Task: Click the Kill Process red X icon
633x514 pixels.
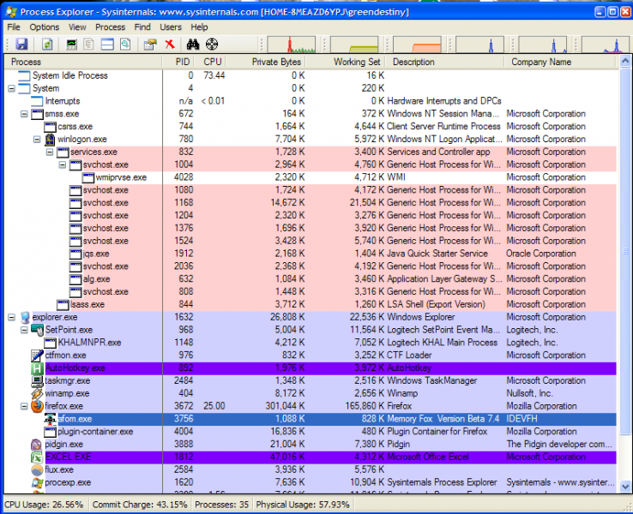Action: click(x=170, y=44)
